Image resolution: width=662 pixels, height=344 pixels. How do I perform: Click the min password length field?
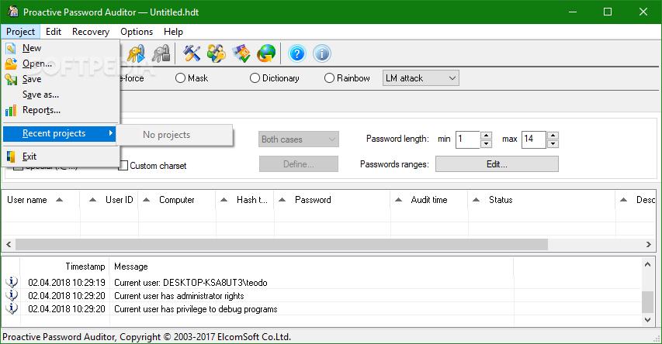click(x=468, y=139)
